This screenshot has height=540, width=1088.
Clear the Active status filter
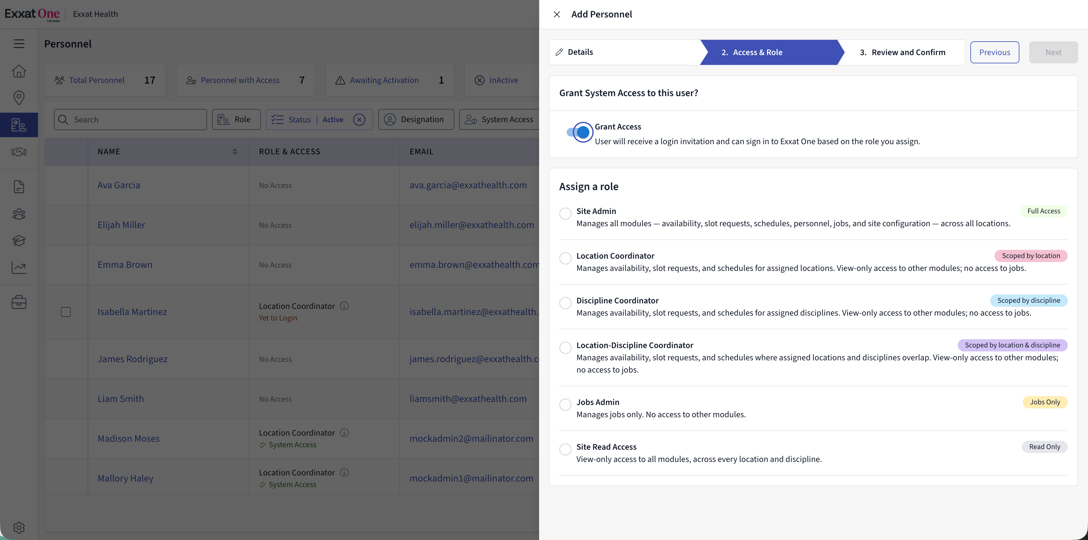click(x=359, y=119)
